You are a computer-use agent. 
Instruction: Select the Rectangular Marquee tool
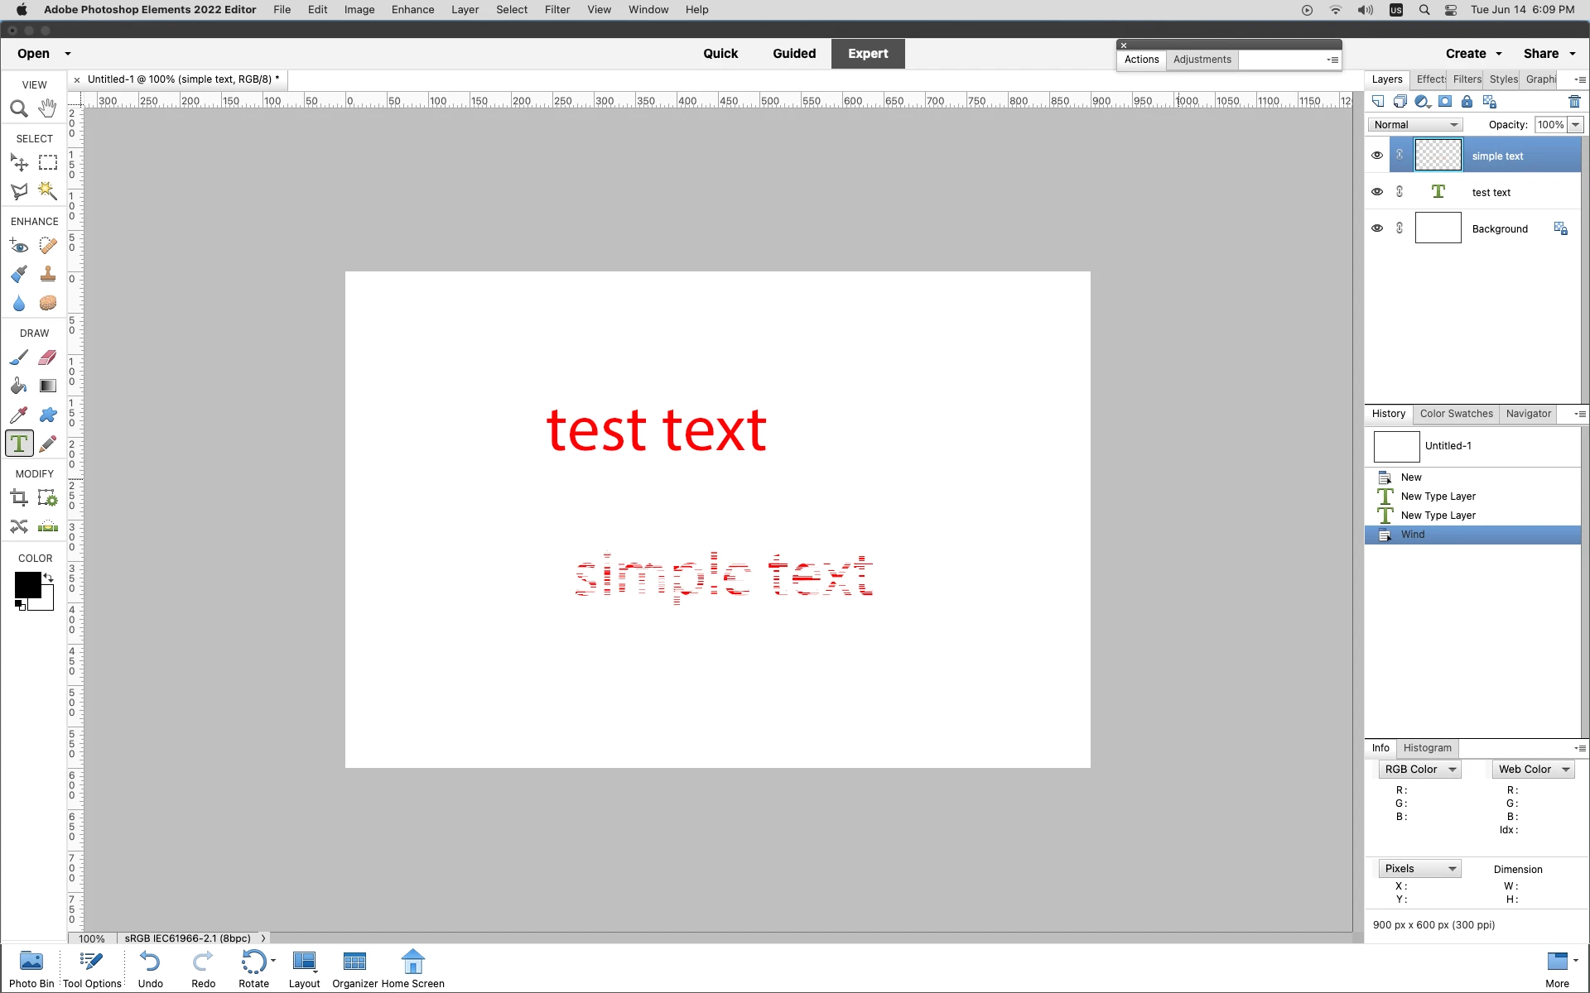point(48,163)
